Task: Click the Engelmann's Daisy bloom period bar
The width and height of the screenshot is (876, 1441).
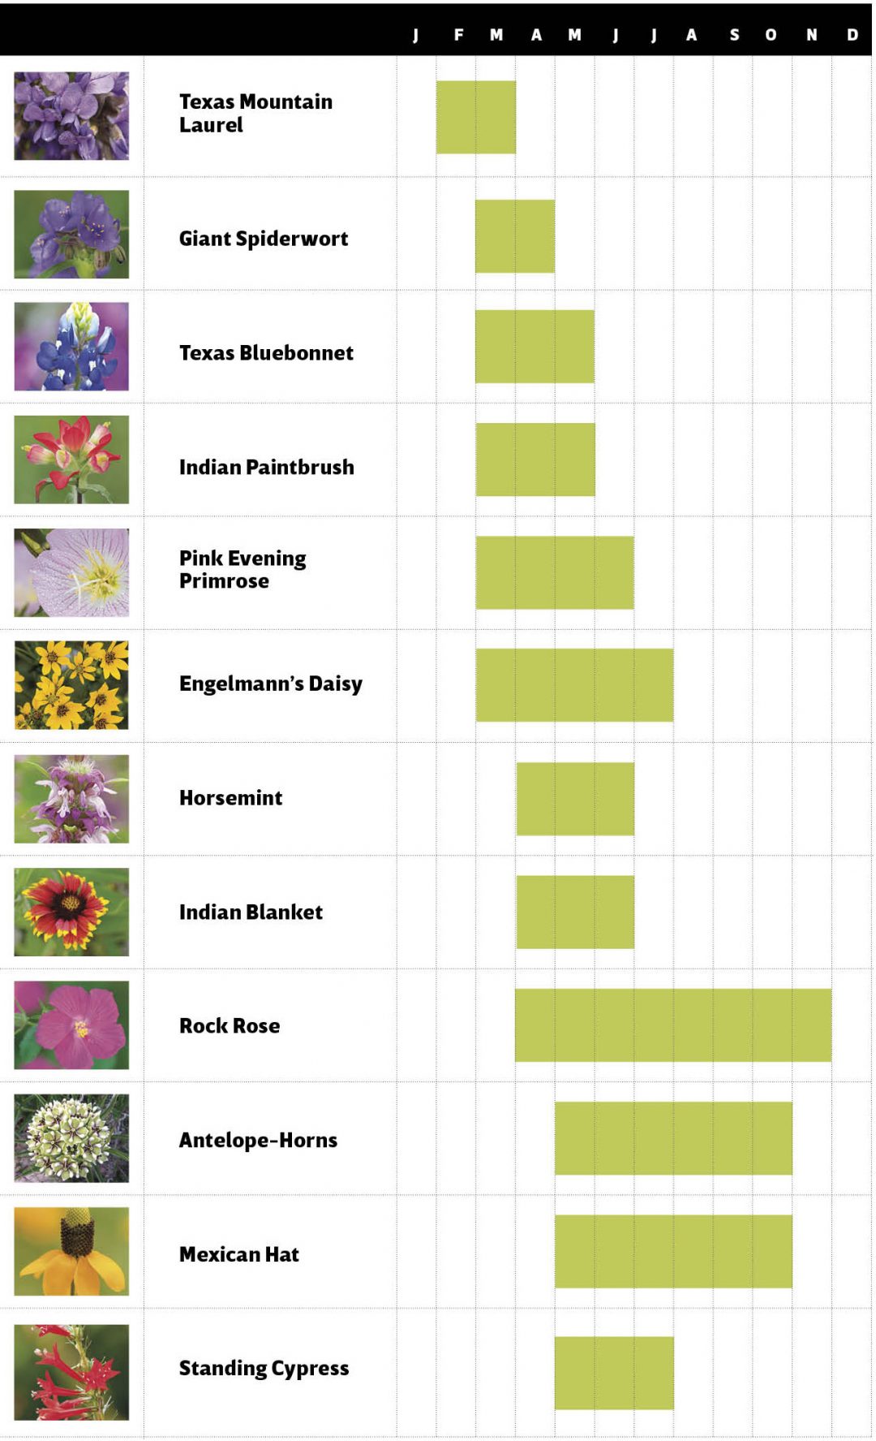Action: [574, 685]
